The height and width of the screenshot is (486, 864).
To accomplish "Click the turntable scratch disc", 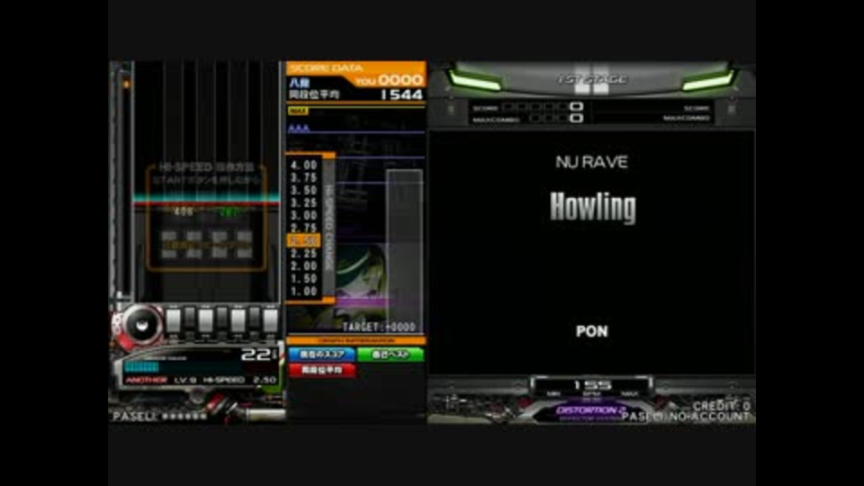I will (x=141, y=325).
